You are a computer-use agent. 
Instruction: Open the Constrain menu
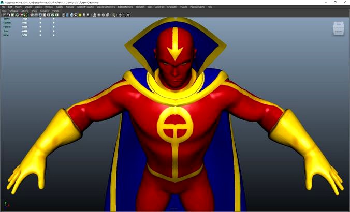click(159, 7)
